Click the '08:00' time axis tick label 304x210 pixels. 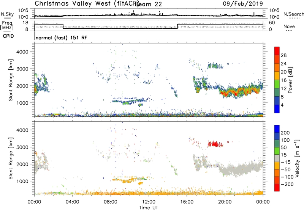coord(111,202)
